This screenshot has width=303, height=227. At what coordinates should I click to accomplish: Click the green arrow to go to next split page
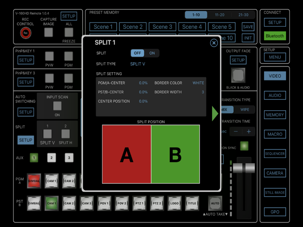click(215, 113)
